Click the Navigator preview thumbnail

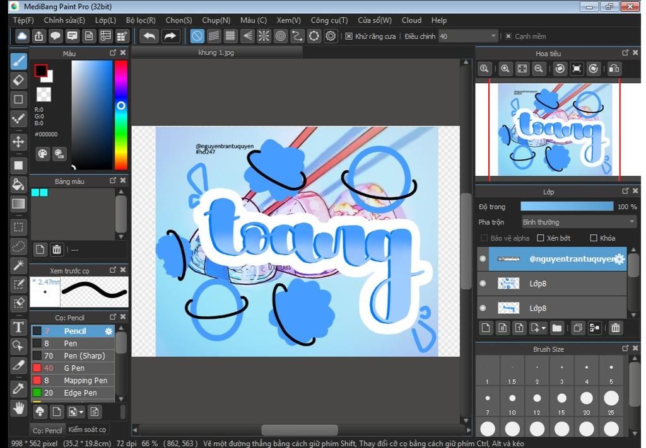pos(555,130)
